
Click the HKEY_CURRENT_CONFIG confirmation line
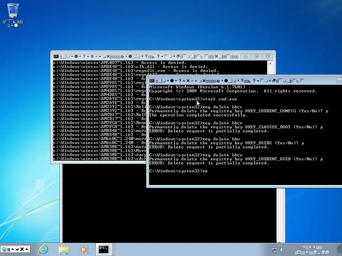pos(238,111)
